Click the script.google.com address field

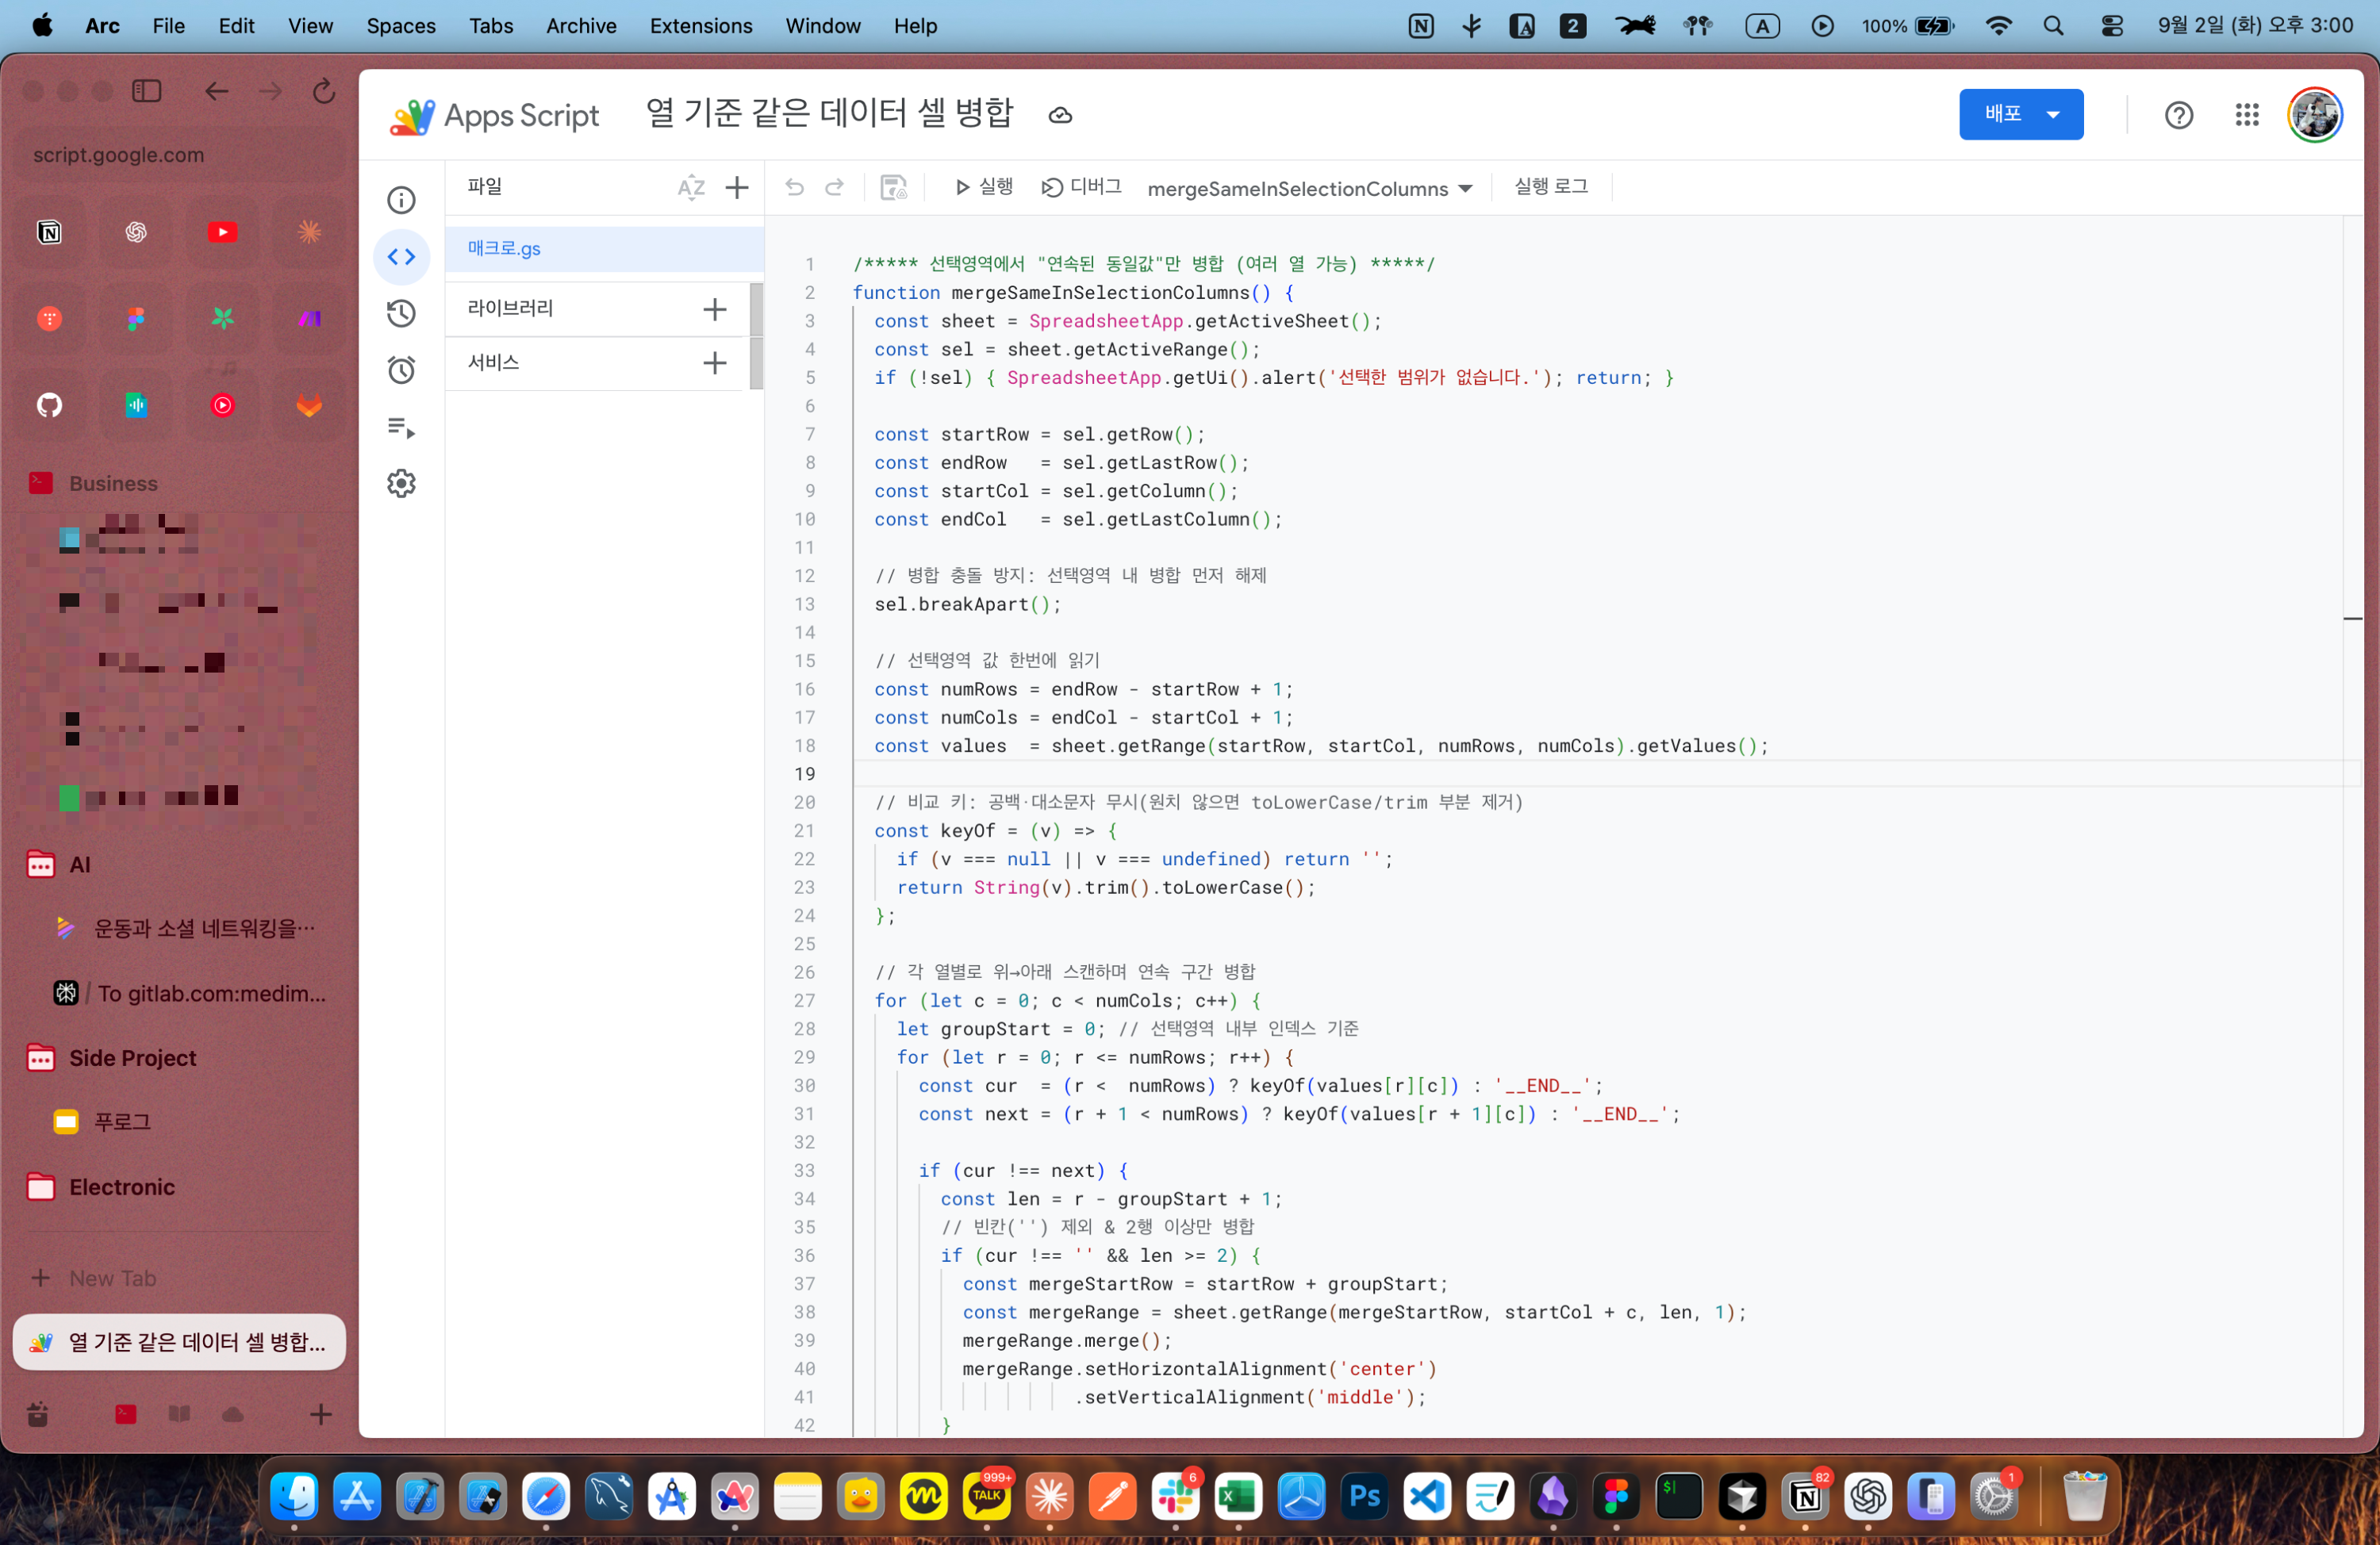(x=119, y=155)
